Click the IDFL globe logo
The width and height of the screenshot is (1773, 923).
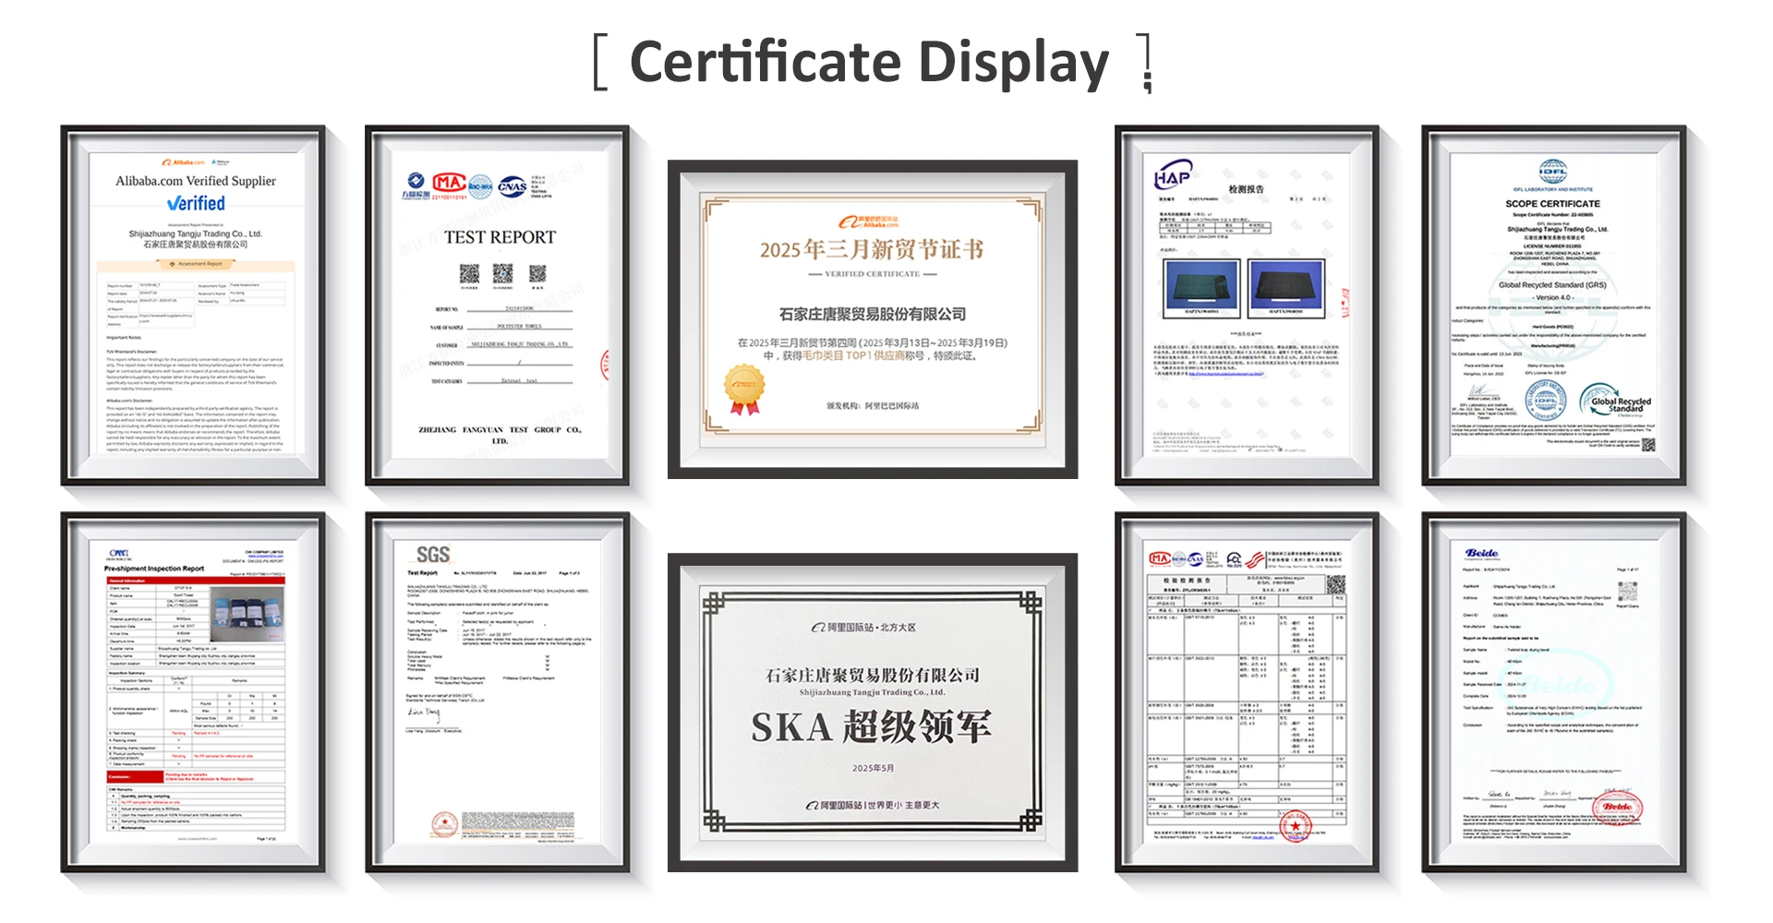1553,171
